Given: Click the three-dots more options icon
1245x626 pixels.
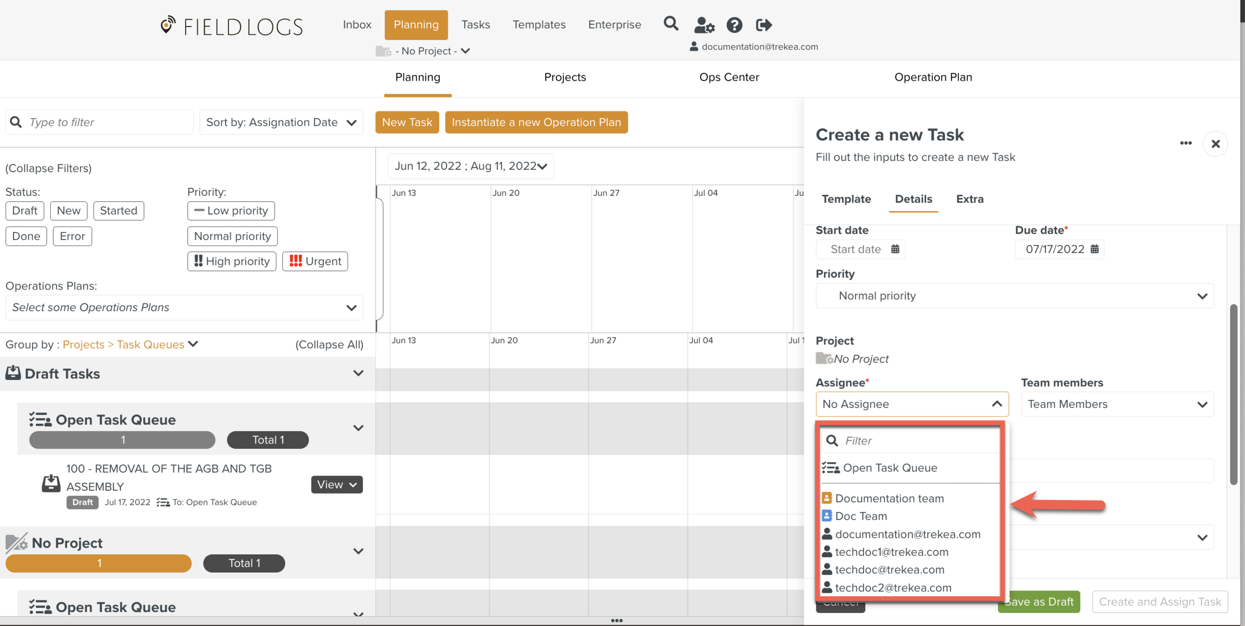Looking at the screenshot, I should tap(1186, 143).
